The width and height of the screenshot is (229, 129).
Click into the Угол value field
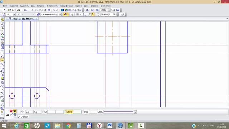click(93, 112)
